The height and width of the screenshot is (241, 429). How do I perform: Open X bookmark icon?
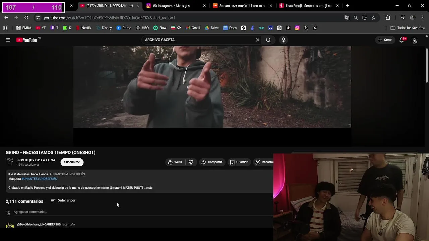(x=306, y=28)
